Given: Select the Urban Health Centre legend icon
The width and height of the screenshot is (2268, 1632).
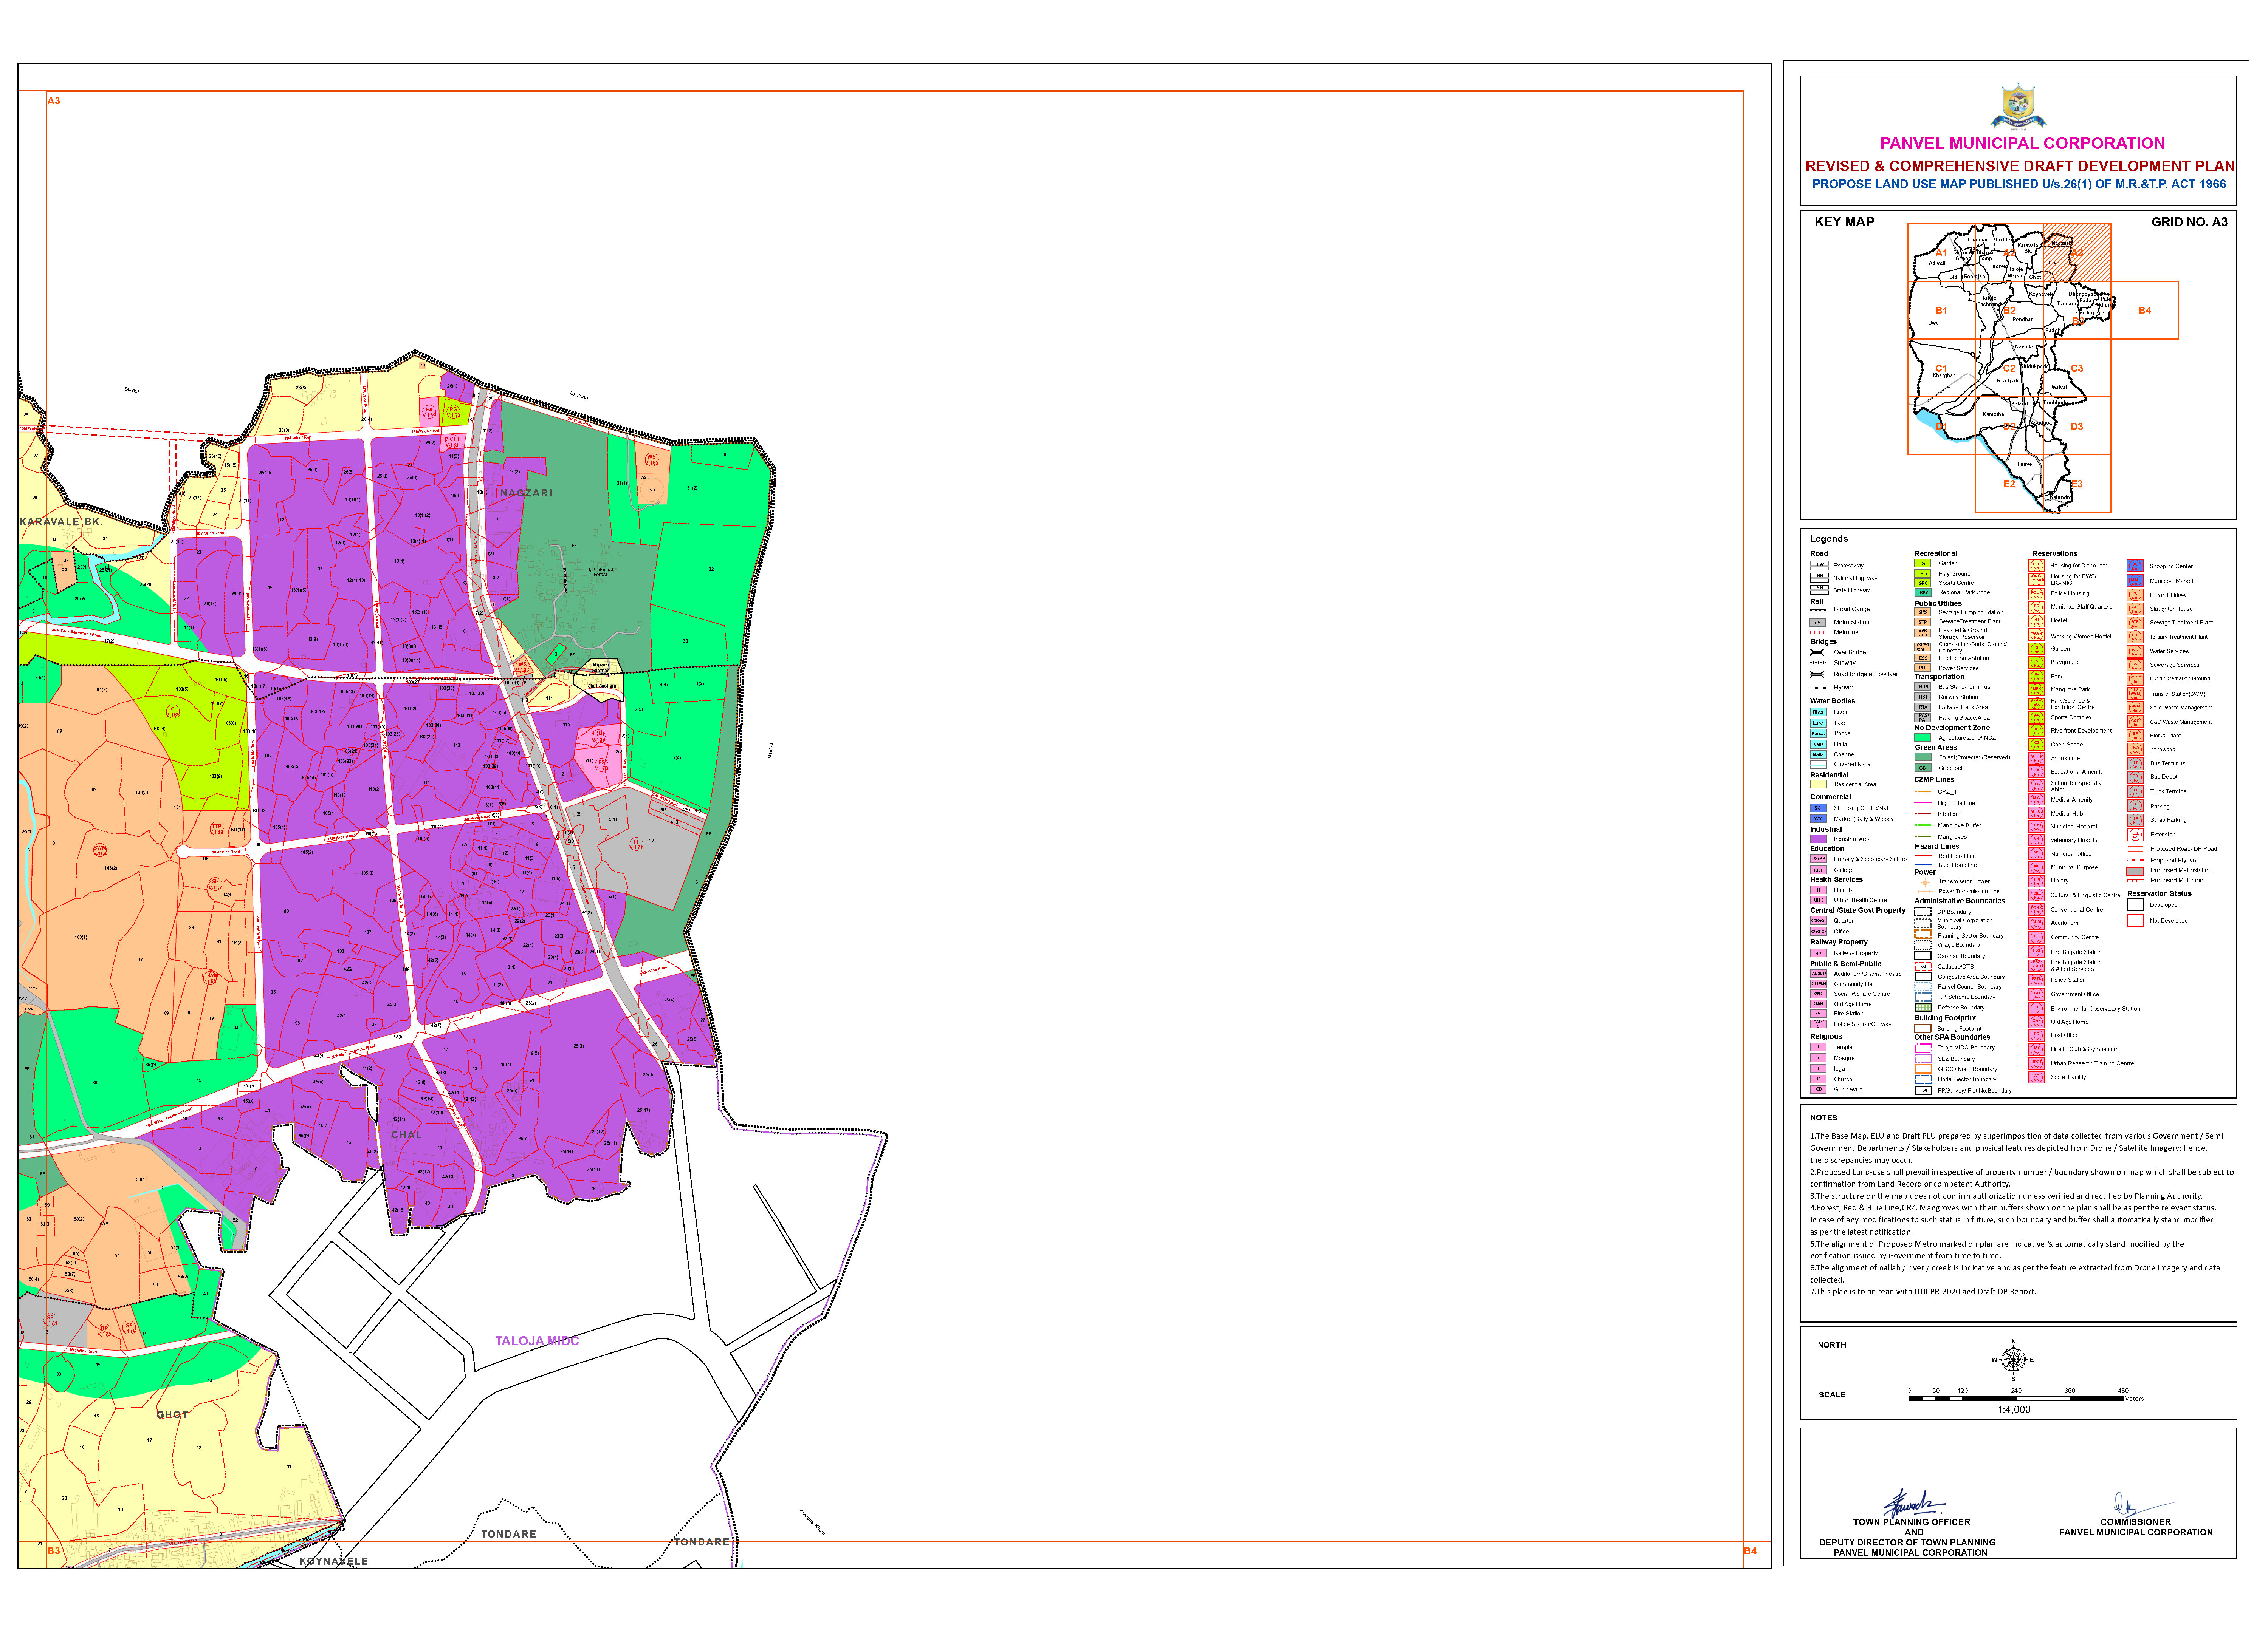Looking at the screenshot, I should (x=1818, y=901).
